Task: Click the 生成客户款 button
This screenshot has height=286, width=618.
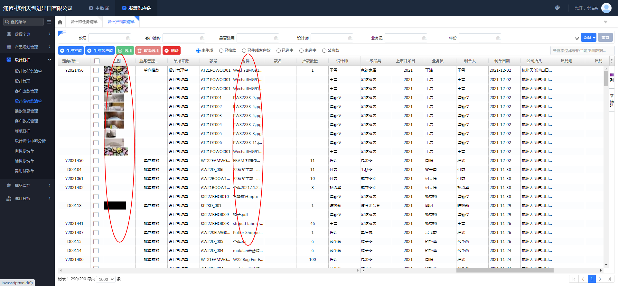Action: [100, 50]
